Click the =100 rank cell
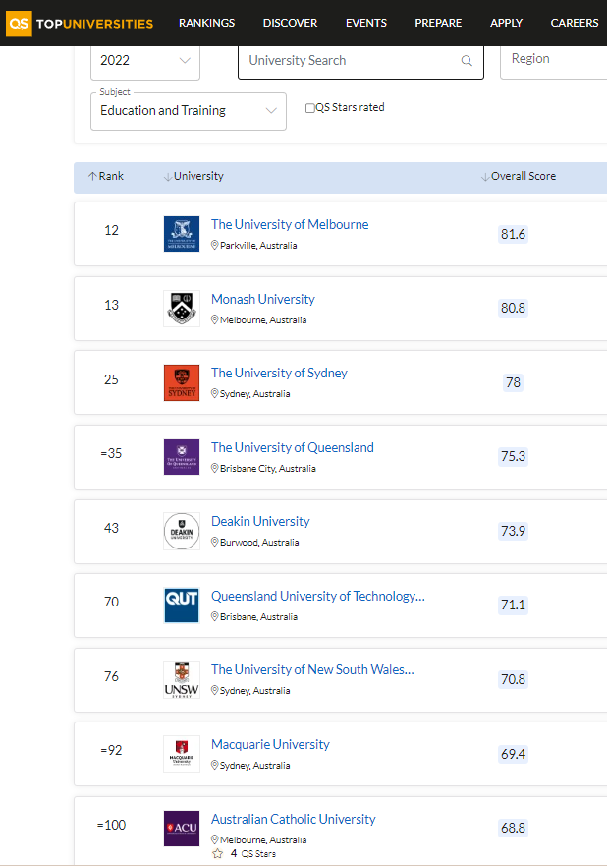 pyautogui.click(x=111, y=825)
